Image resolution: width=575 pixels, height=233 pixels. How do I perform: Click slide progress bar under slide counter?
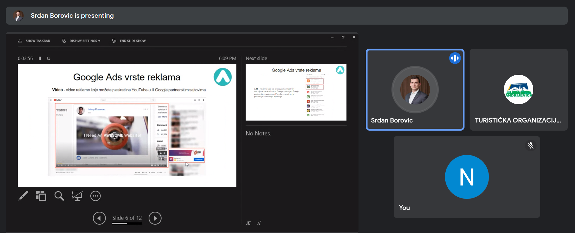[127, 223]
